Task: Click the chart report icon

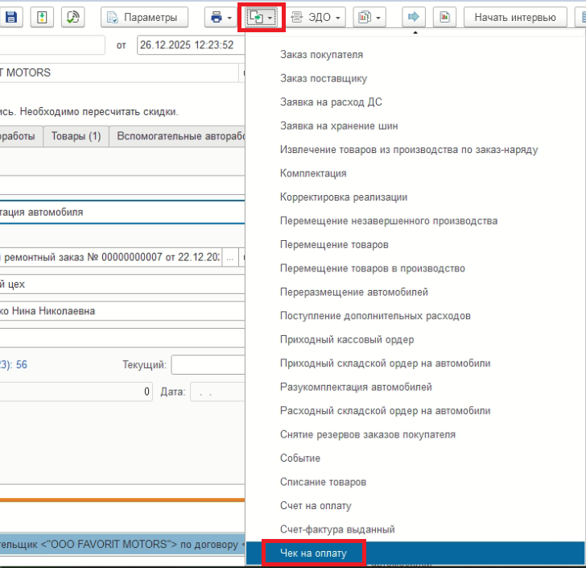Action: click(x=444, y=17)
